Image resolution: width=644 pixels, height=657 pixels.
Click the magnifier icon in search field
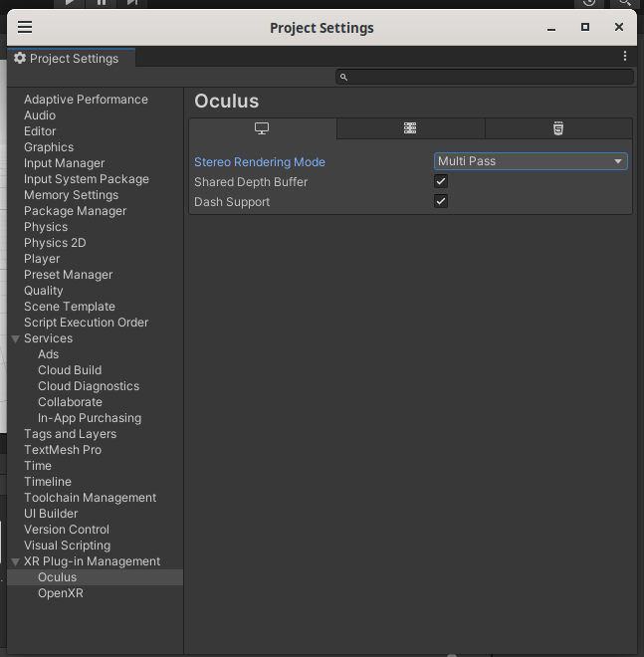coord(343,77)
